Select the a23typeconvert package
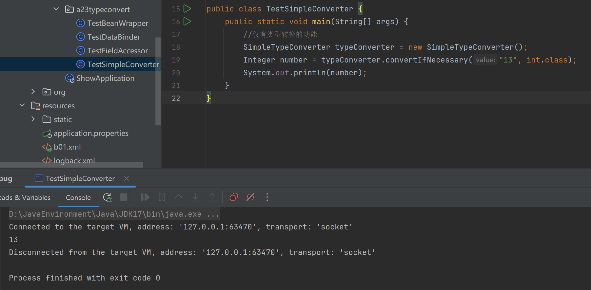The width and height of the screenshot is (591, 290). pyautogui.click(x=103, y=9)
